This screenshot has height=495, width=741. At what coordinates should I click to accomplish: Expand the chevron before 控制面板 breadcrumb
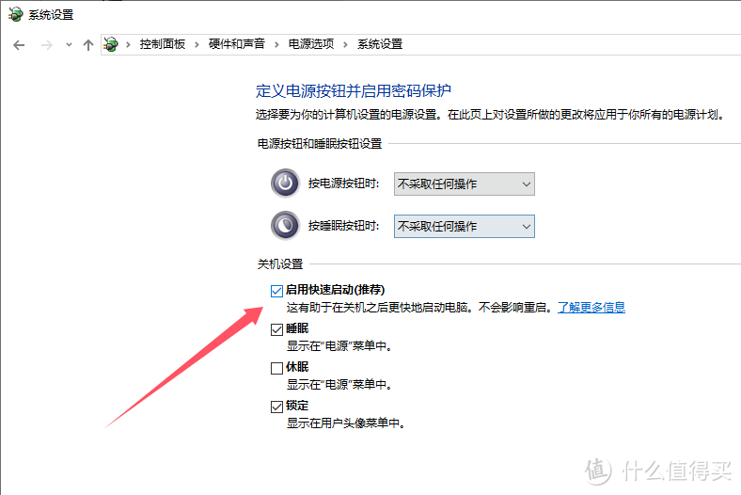tap(128, 45)
